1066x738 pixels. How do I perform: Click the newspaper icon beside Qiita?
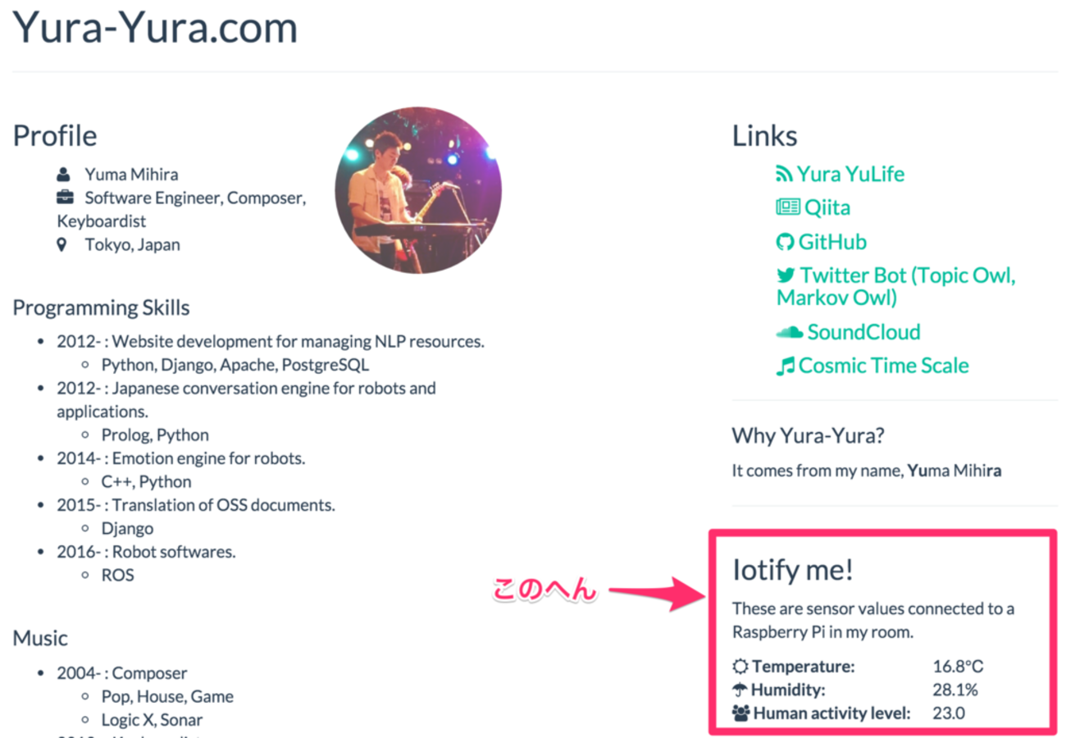(x=788, y=207)
